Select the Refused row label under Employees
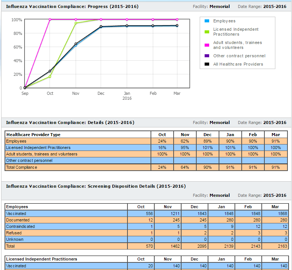292x270 pixels. point(14,233)
